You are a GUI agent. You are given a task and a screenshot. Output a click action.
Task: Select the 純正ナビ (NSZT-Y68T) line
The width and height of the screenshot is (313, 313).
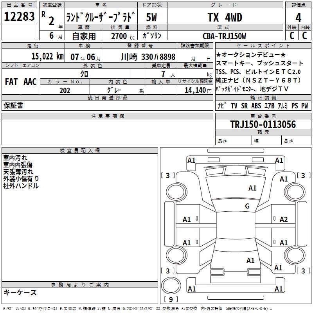coord(259,81)
